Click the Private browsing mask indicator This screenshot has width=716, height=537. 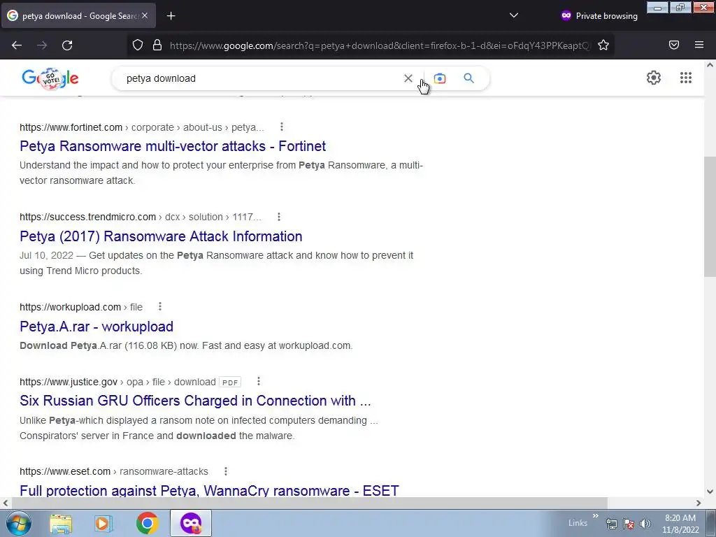coord(566,15)
